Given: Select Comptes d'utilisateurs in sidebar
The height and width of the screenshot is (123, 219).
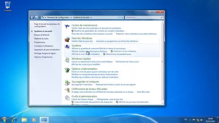Looking at the screenshot, I should click(43, 46).
